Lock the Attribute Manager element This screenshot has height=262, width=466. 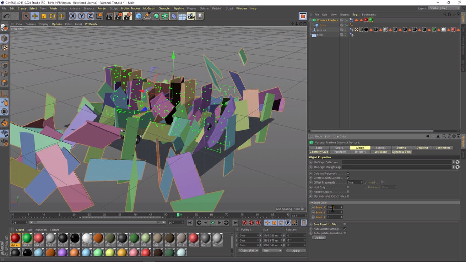pyautogui.click(x=449, y=136)
